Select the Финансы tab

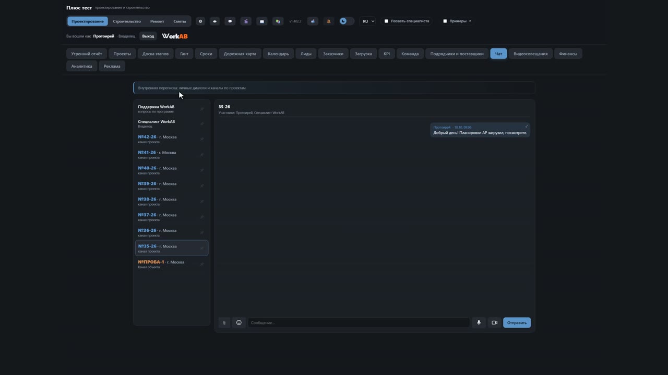(568, 54)
